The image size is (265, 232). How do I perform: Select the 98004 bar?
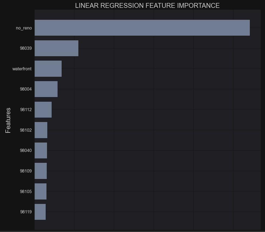coord(46,89)
